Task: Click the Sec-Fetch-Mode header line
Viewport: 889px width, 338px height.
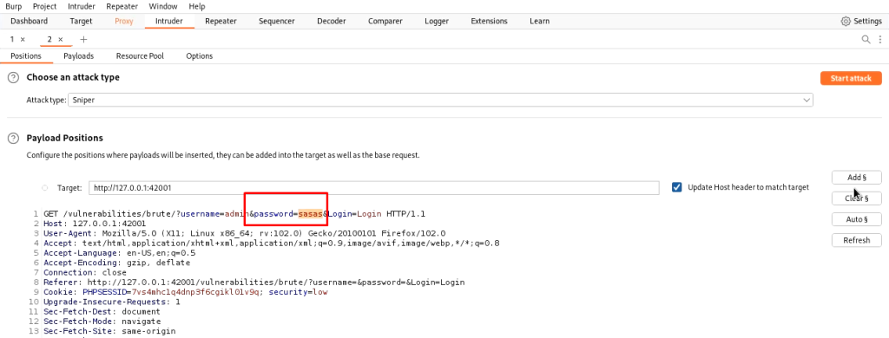Action: (102, 321)
